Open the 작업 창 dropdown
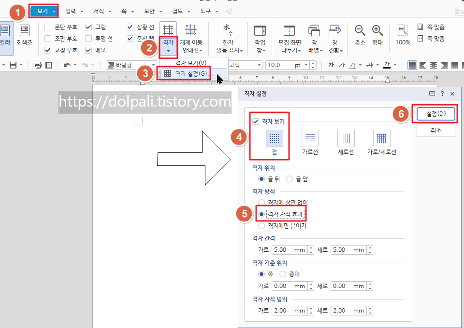 [261, 36]
